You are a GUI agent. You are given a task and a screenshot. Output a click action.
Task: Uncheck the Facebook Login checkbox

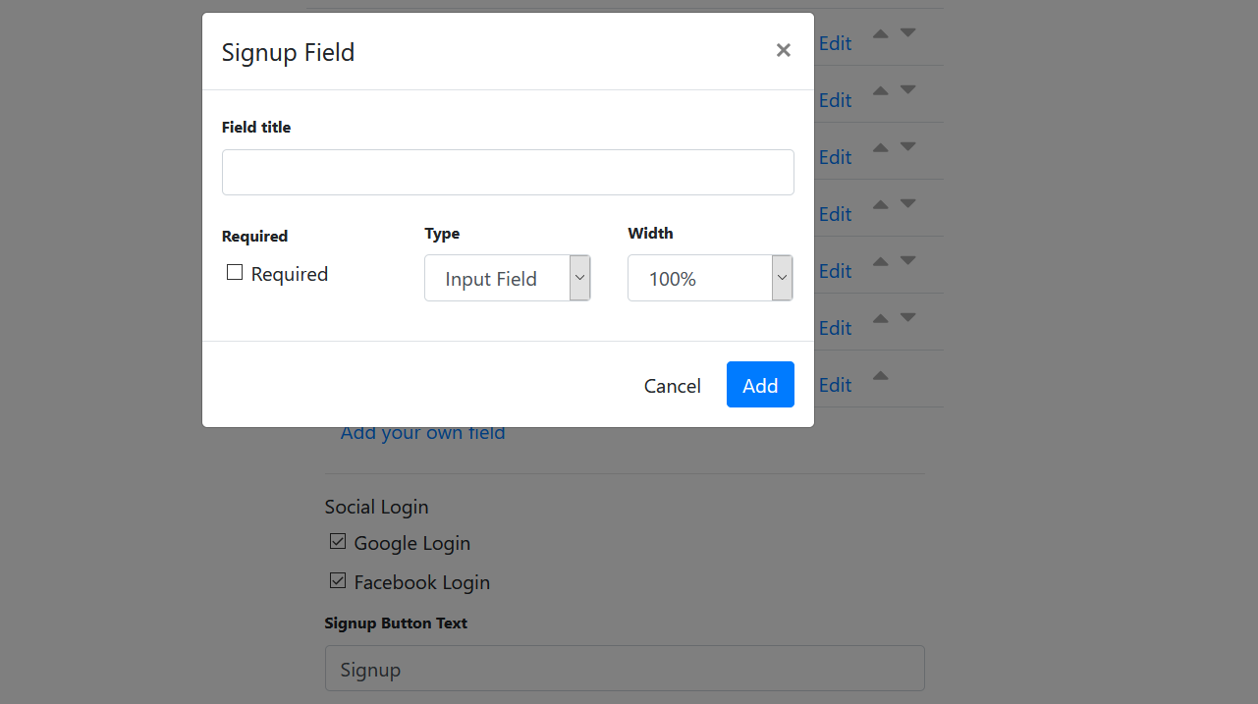pos(338,580)
